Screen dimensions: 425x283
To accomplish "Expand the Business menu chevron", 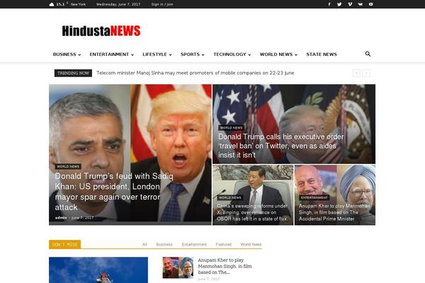I will 79,54.
